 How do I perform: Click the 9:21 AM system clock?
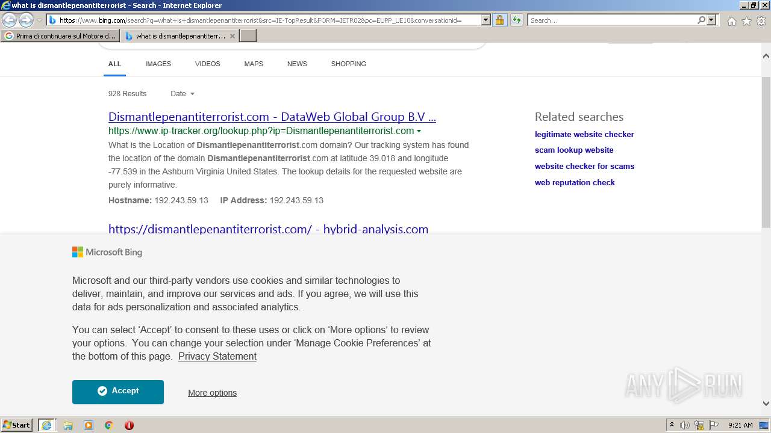(740, 425)
